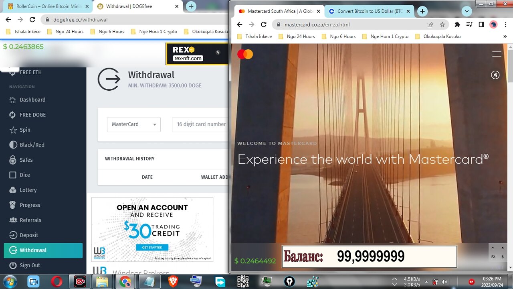Open Black/Red game in sidebar
The image size is (513, 289).
(x=32, y=145)
